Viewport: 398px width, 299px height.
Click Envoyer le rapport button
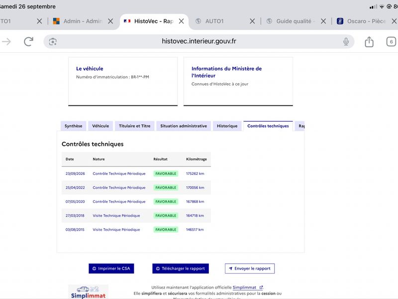point(250,269)
